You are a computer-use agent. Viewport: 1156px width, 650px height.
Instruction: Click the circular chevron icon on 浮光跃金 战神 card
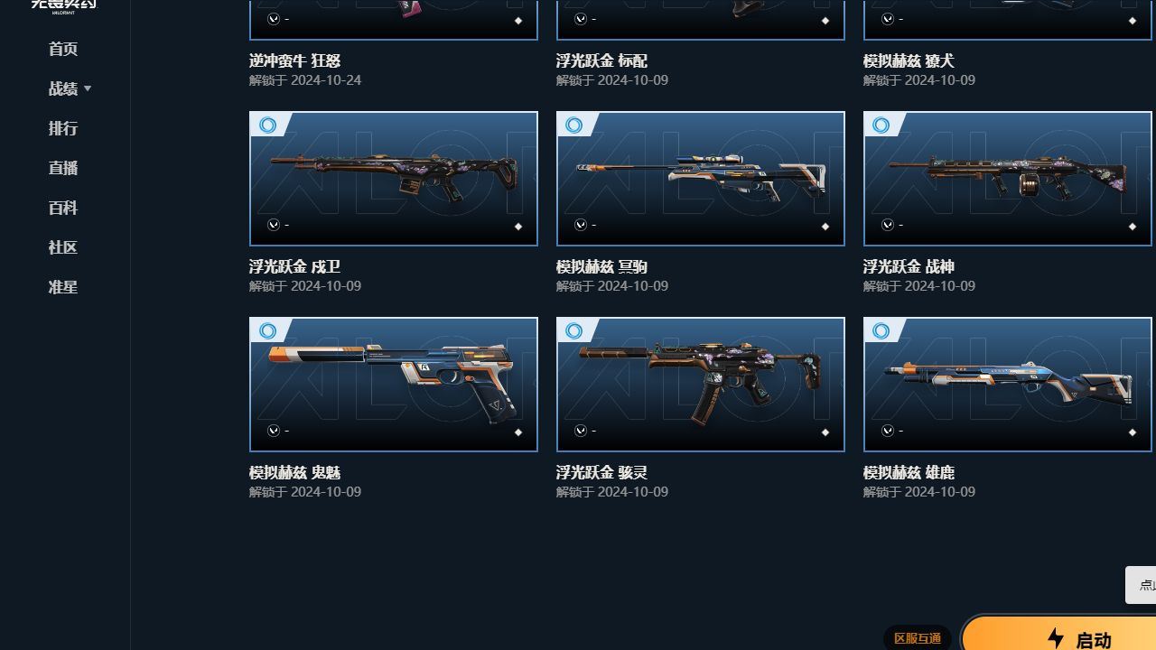tap(888, 225)
